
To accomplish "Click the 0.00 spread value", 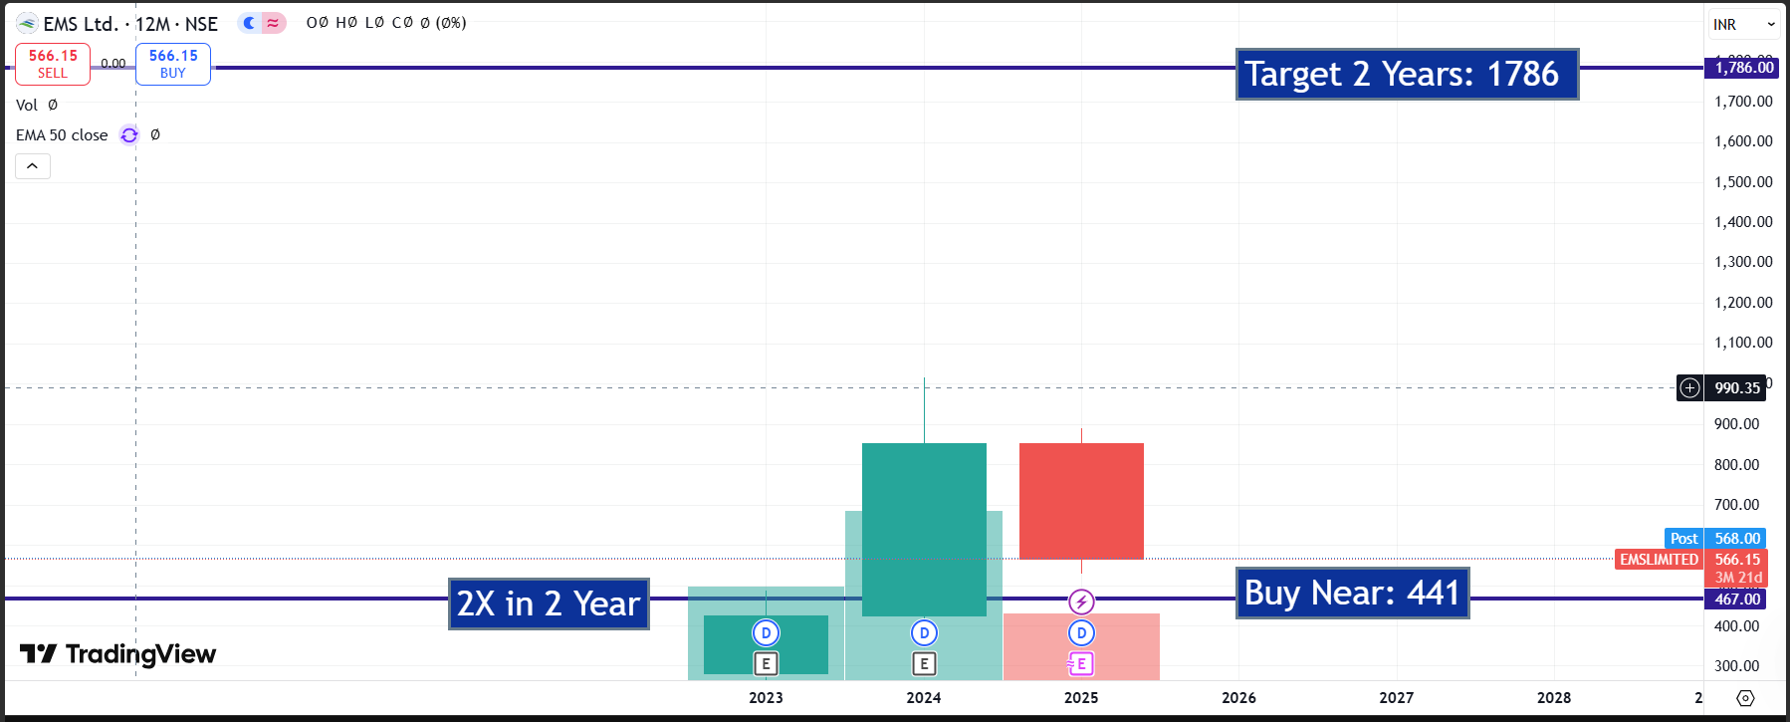I will (113, 63).
